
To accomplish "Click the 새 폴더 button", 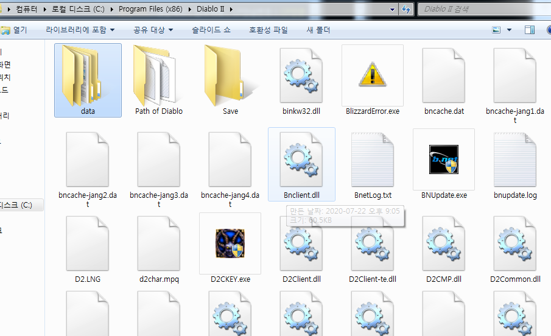I will (318, 30).
